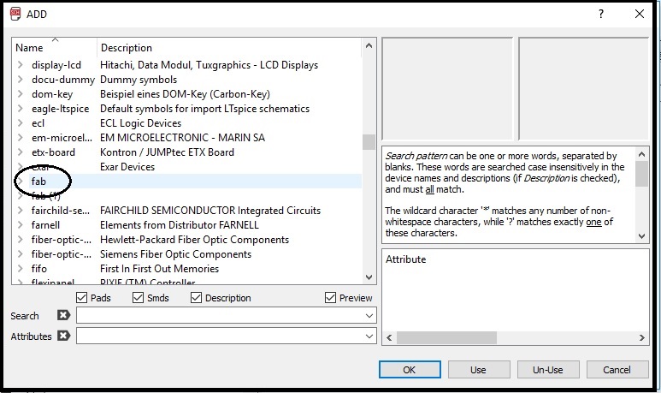Viewport: 661px width, 393px height.
Task: Expand the docu-dummy library
Action: coord(20,80)
